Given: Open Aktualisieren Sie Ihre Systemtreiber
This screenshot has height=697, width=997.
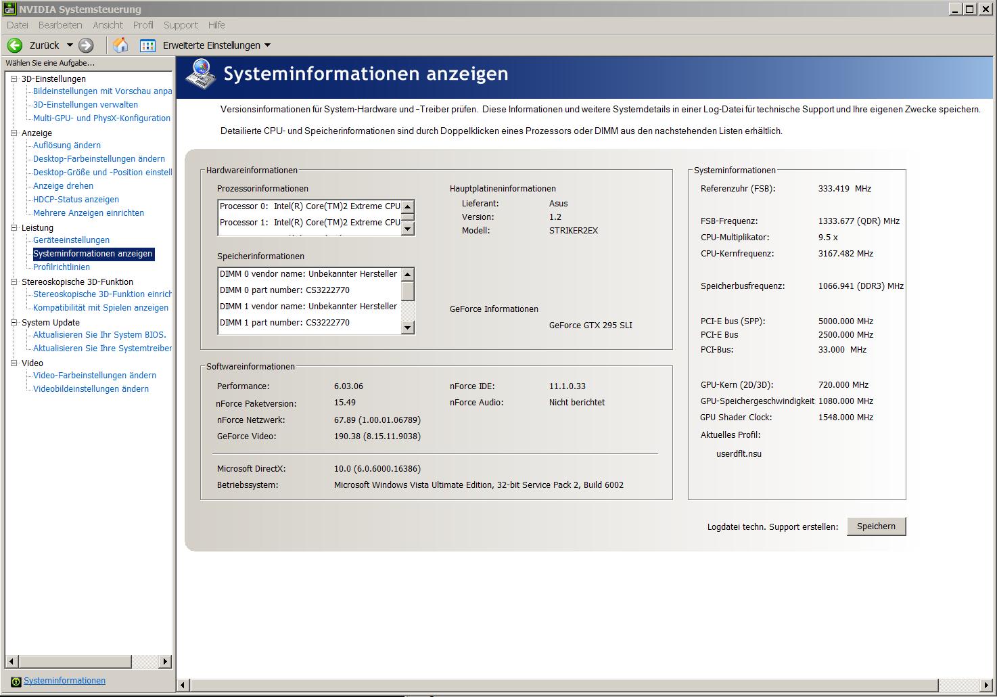Looking at the screenshot, I should click(102, 348).
